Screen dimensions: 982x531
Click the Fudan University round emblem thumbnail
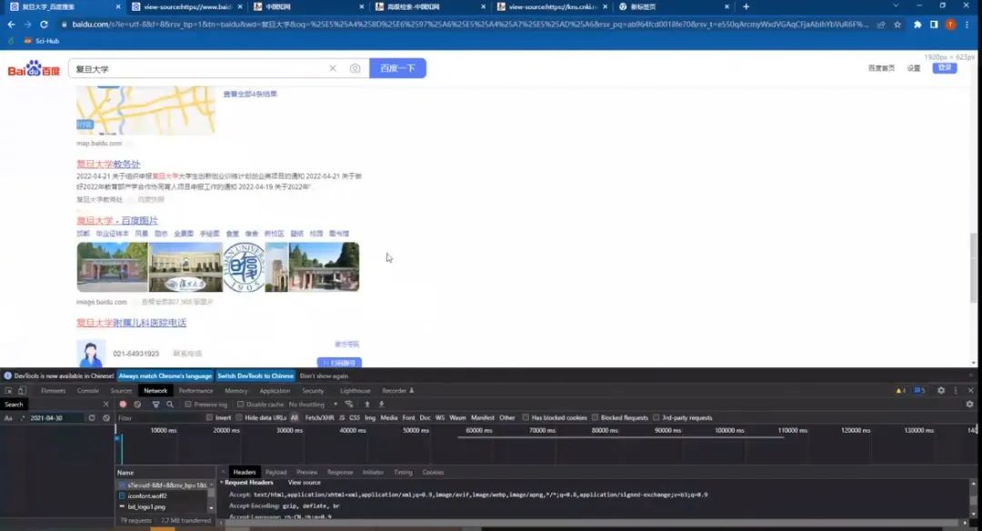point(245,267)
